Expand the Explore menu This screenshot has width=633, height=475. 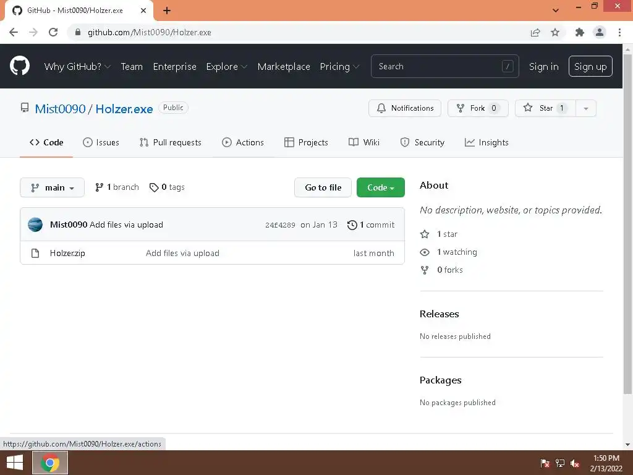[x=226, y=67]
